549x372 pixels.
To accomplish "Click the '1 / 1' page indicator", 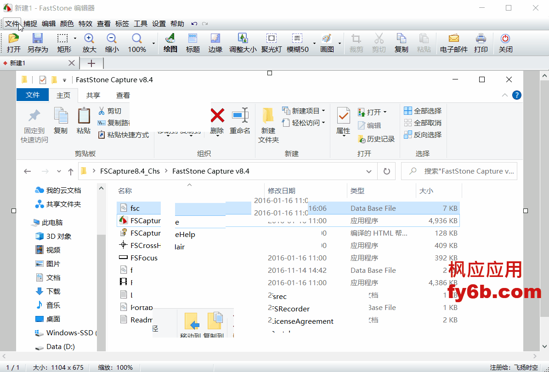I will 13,367.
